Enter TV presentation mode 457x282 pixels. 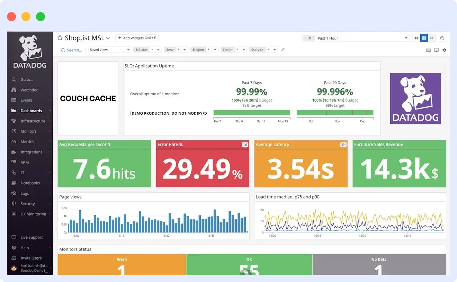pyautogui.click(x=436, y=50)
